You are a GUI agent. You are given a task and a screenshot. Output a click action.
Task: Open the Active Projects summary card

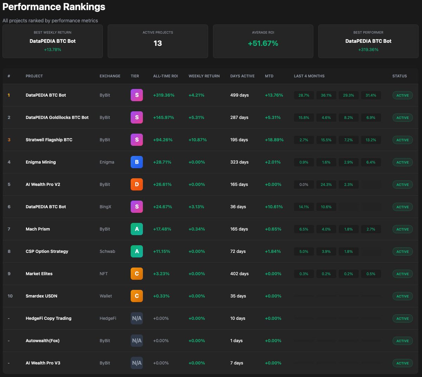[x=158, y=41]
